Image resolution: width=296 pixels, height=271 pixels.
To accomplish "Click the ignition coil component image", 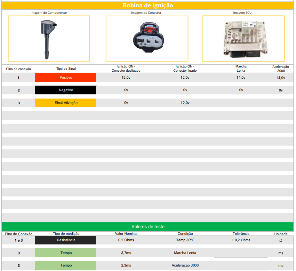I will click(x=49, y=39).
